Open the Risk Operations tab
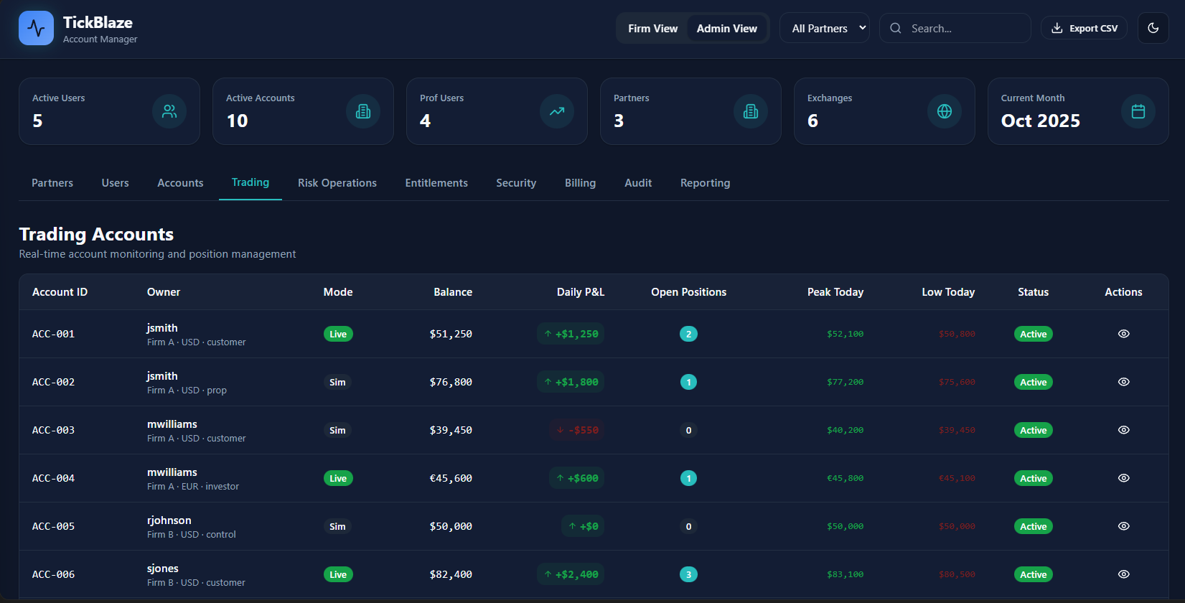The height and width of the screenshot is (603, 1185). 337,183
